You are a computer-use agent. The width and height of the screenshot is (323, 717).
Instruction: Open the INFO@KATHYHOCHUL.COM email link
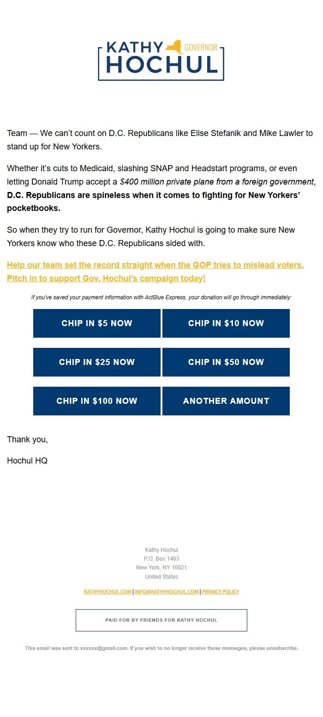[x=167, y=592]
